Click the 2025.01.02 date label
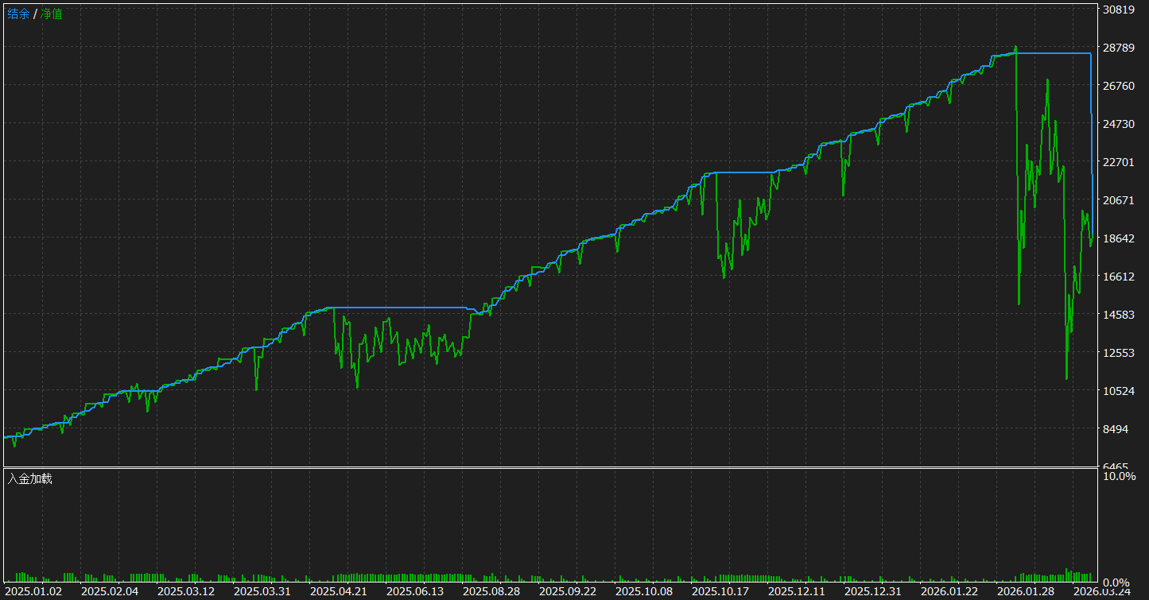 point(33,591)
